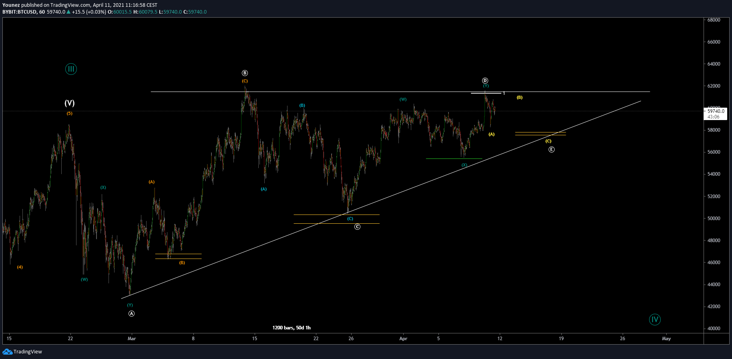Select the rising white diagonal trendline
732x359 pixels.
pos(381,200)
